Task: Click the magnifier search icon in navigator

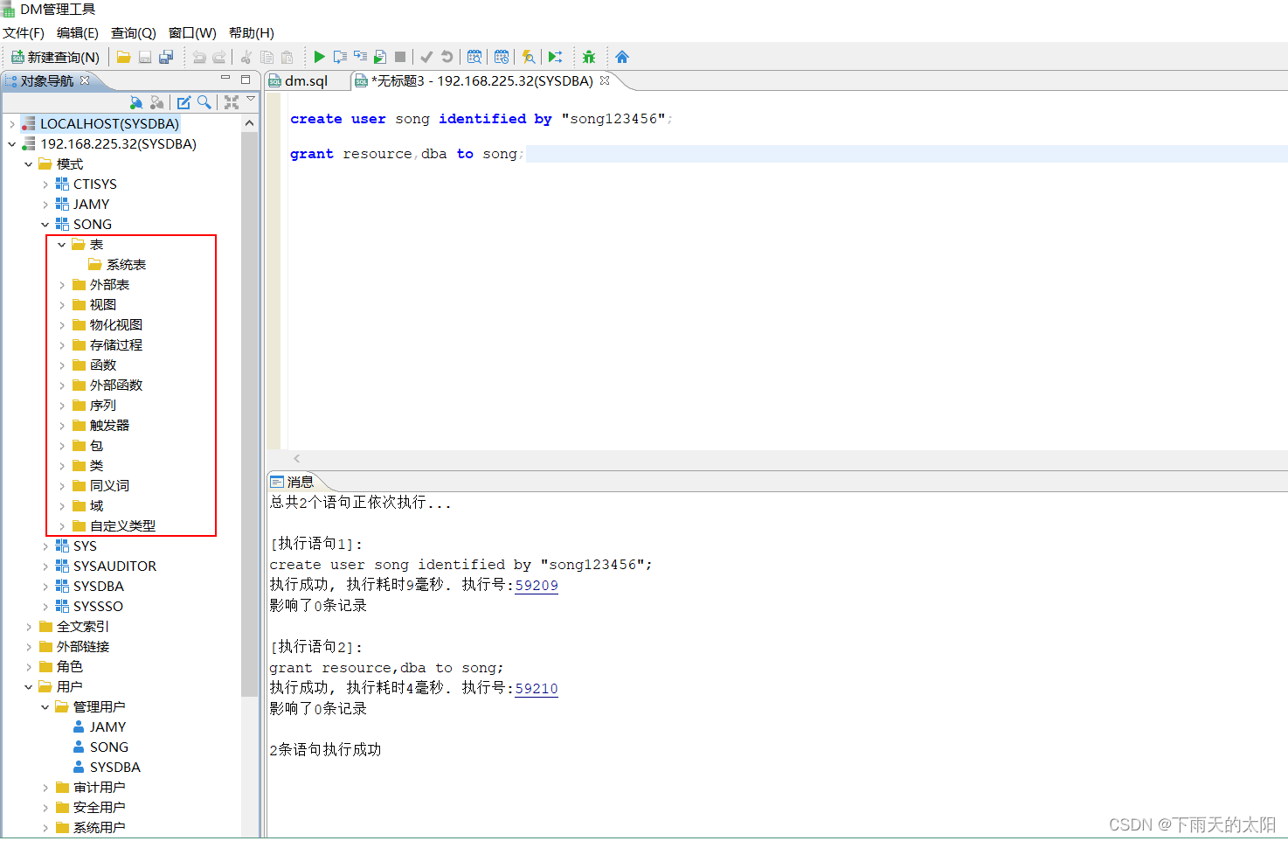Action: click(204, 102)
